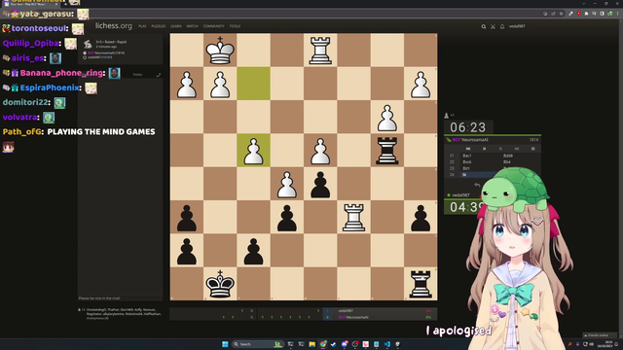Open the WATCH menu

click(x=193, y=26)
